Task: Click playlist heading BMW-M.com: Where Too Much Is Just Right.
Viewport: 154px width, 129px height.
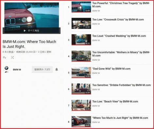Action: (29, 44)
